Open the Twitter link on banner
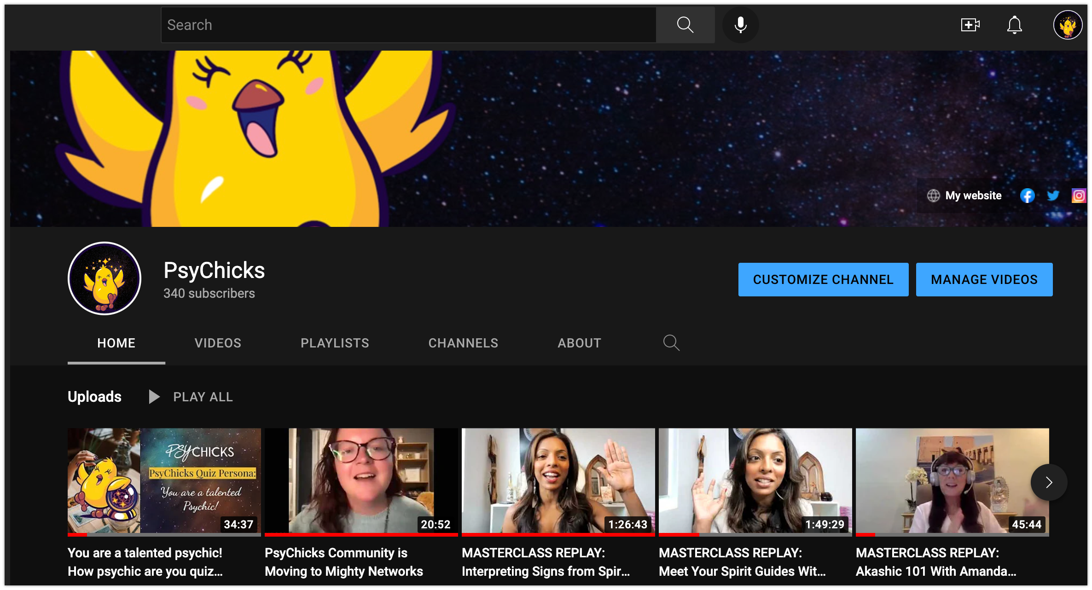Viewport: 1092px width, 590px height. click(1053, 196)
